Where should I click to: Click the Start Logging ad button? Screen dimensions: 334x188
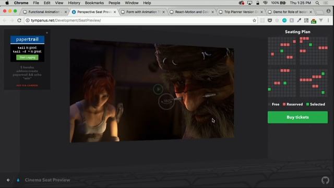tap(27, 57)
